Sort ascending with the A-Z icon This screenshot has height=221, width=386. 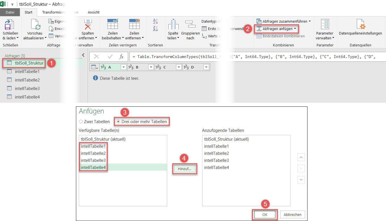point(155,21)
